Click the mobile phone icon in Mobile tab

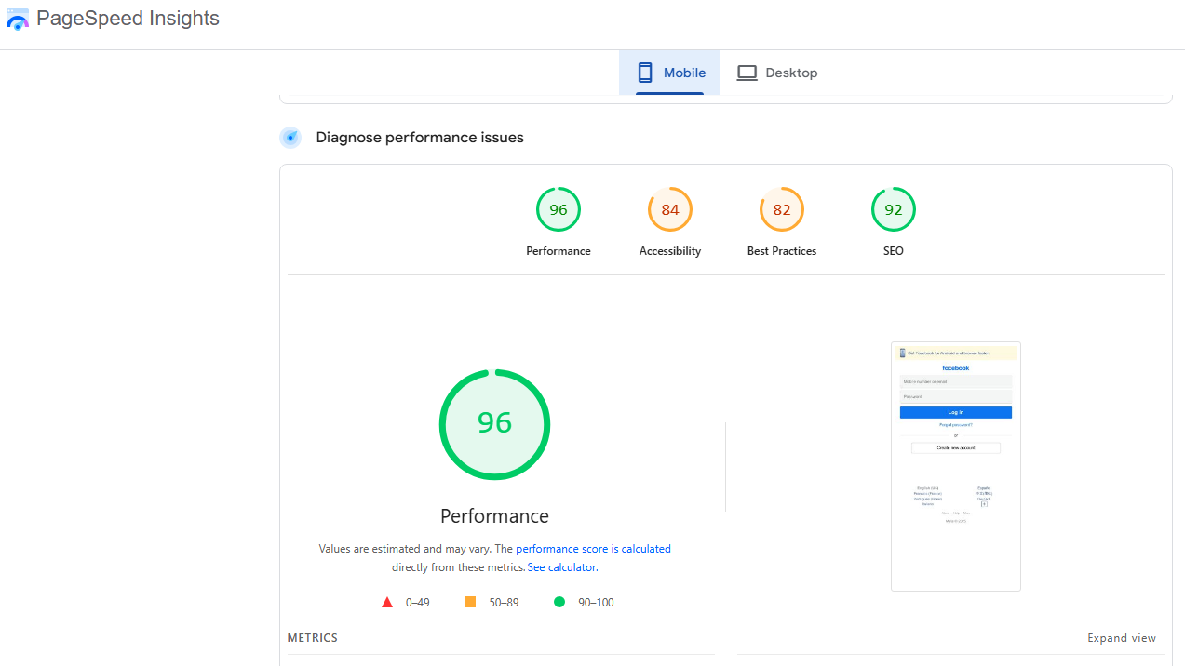(645, 73)
